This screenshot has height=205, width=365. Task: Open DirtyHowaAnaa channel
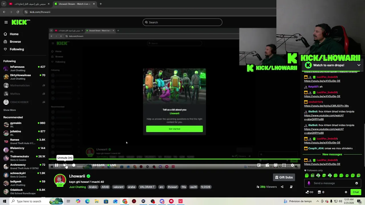tap(24, 77)
